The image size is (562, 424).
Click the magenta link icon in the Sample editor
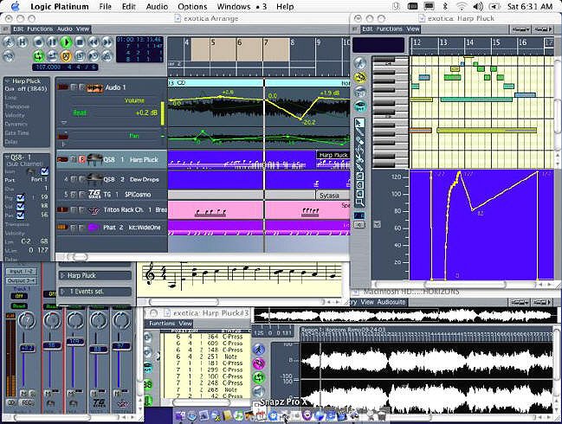point(259,363)
